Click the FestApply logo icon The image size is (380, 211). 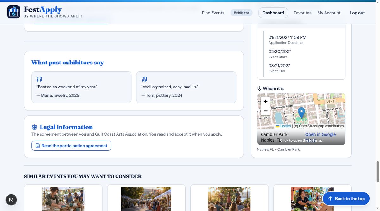click(x=14, y=12)
